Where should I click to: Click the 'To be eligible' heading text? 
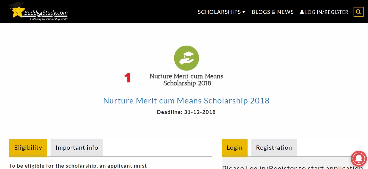(80, 166)
